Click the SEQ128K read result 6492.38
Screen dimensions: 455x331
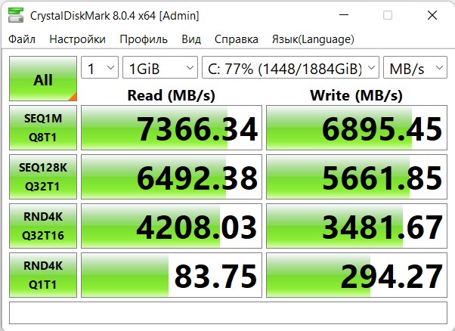click(x=172, y=177)
